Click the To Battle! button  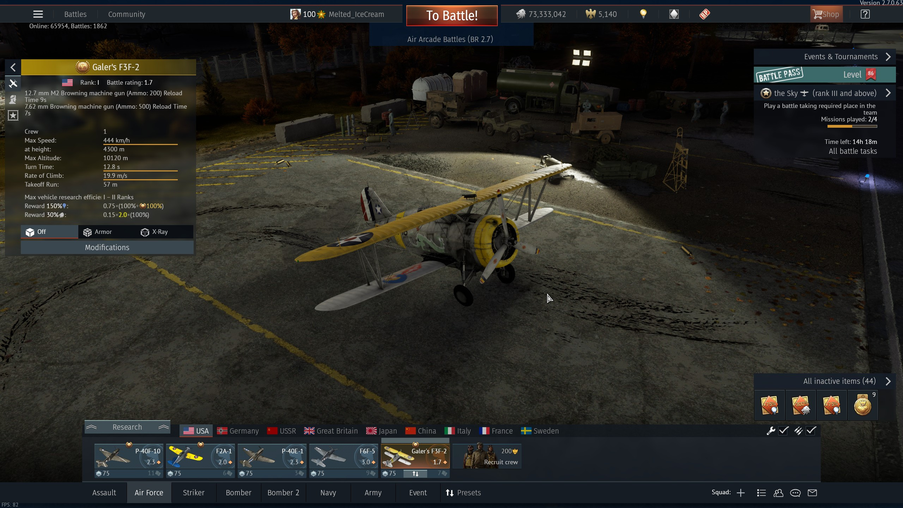point(452,16)
